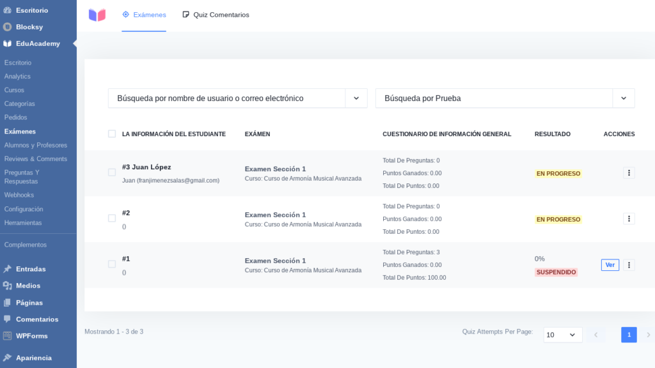Open Configuración in the sidebar
The width and height of the screenshot is (655, 368).
(x=24, y=209)
